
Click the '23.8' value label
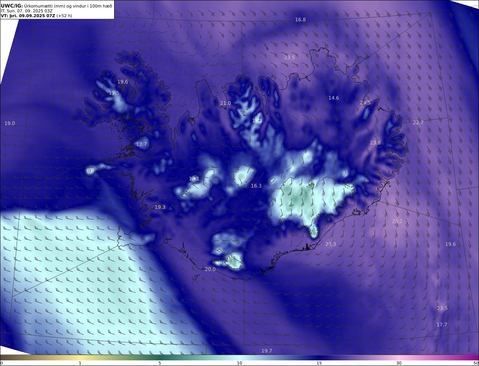tap(375, 143)
